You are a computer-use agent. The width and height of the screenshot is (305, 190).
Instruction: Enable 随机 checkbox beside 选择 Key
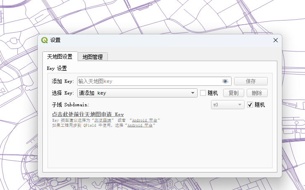(x=203, y=93)
